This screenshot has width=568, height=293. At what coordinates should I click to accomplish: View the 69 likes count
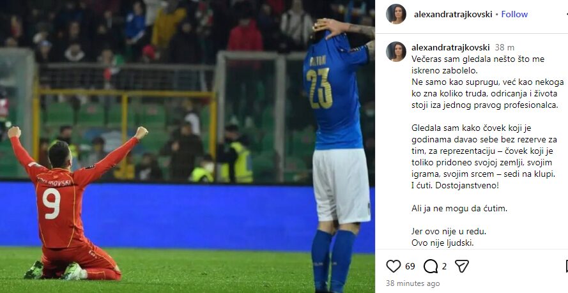pyautogui.click(x=410, y=266)
